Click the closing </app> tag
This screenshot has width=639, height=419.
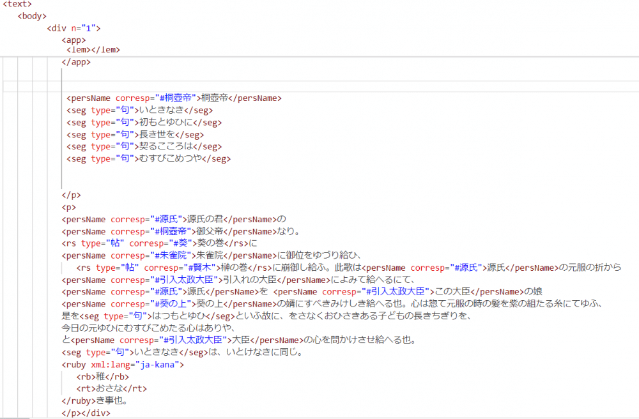coord(76,62)
